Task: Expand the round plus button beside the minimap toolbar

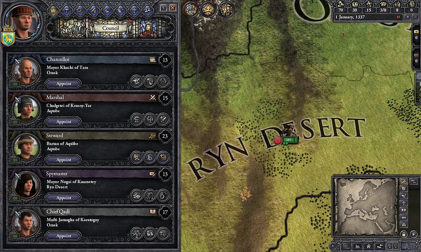Action: click(333, 246)
